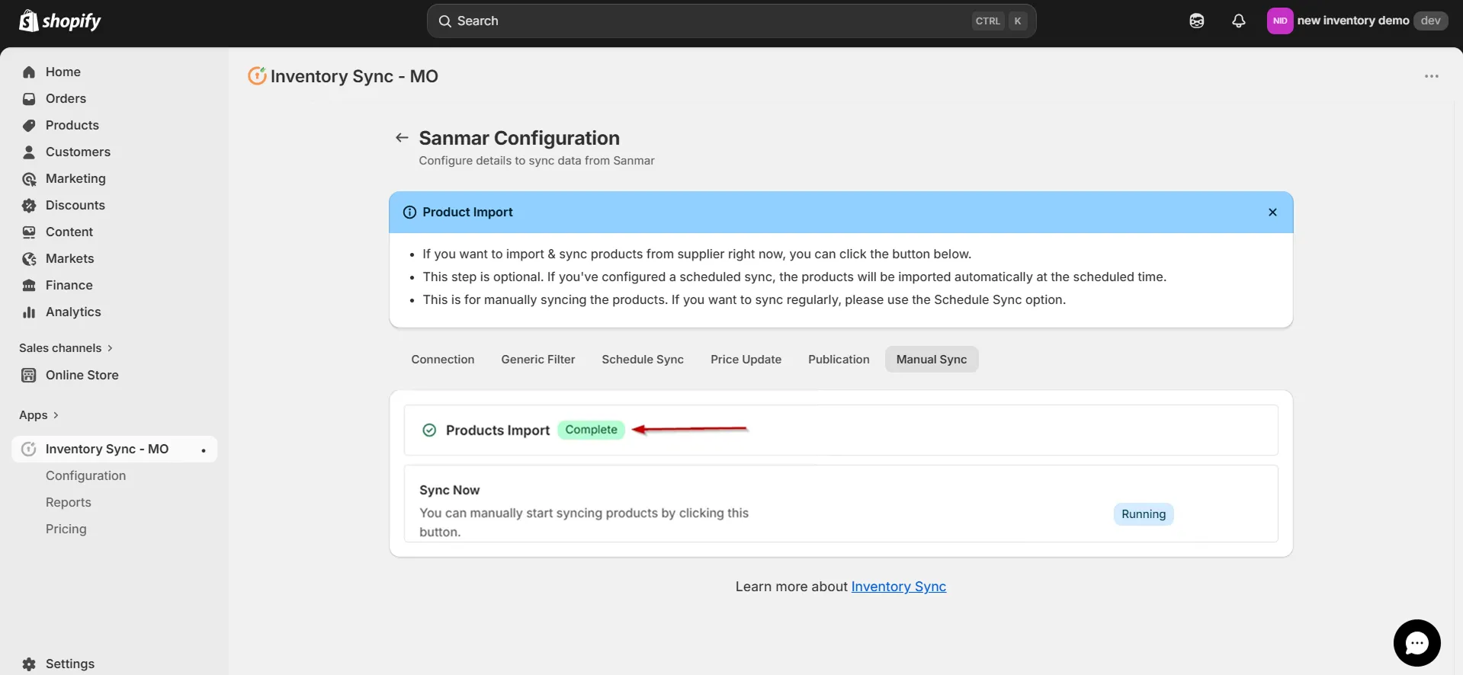
Task: Click the Product Import info icon
Action: pyautogui.click(x=409, y=213)
